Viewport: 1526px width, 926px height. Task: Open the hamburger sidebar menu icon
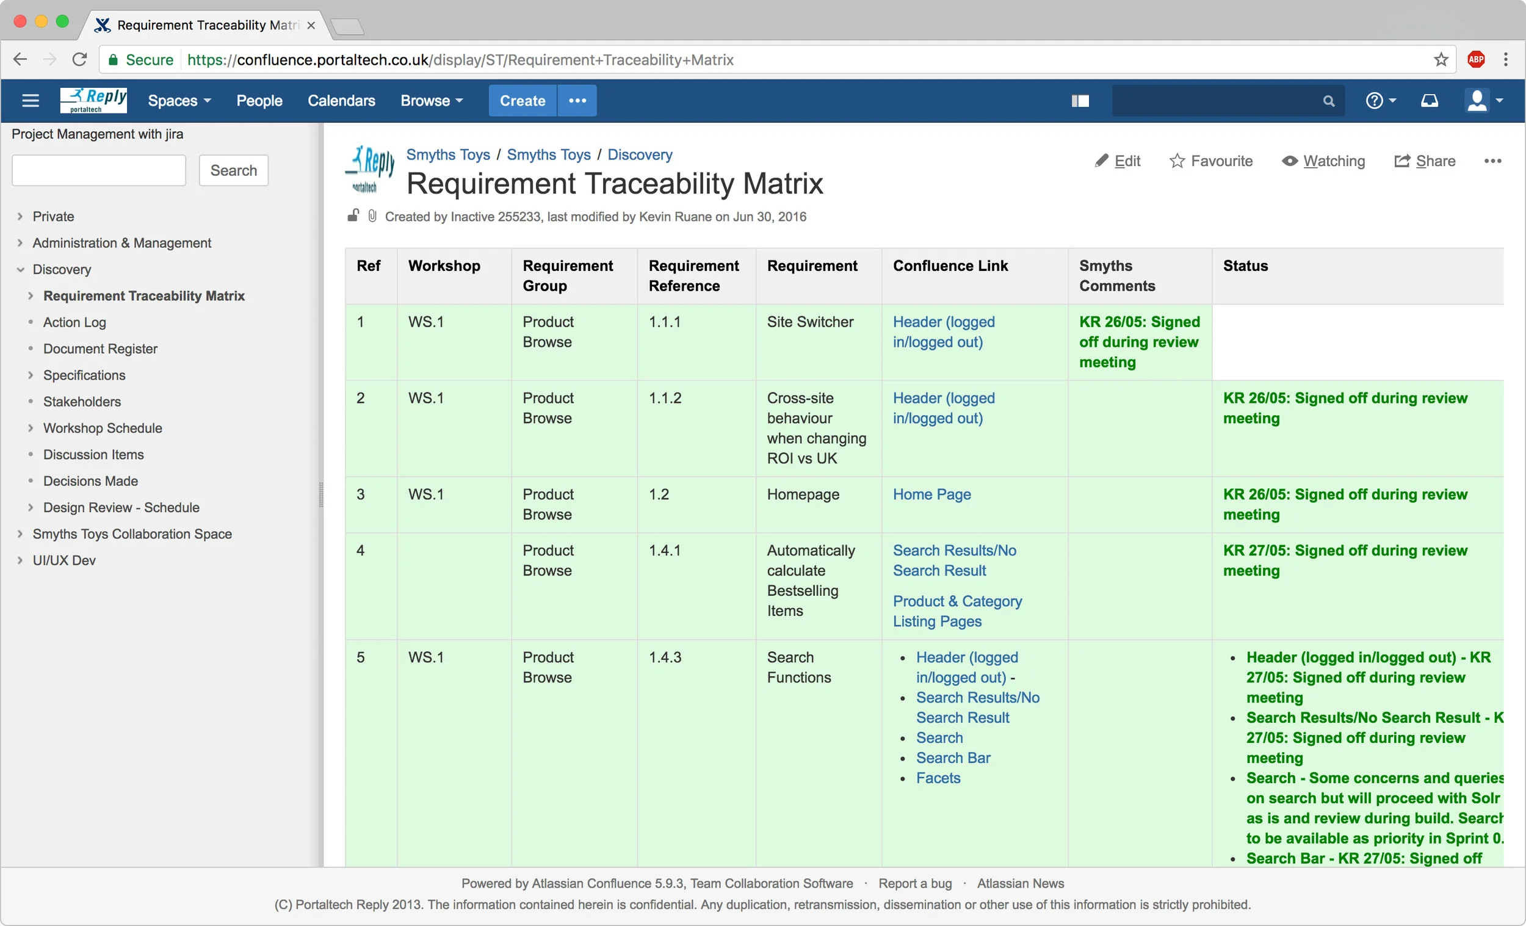click(x=31, y=100)
